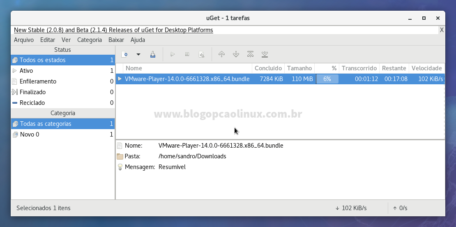Click the play state icon in download row
456x227 pixels.
pos(120,79)
